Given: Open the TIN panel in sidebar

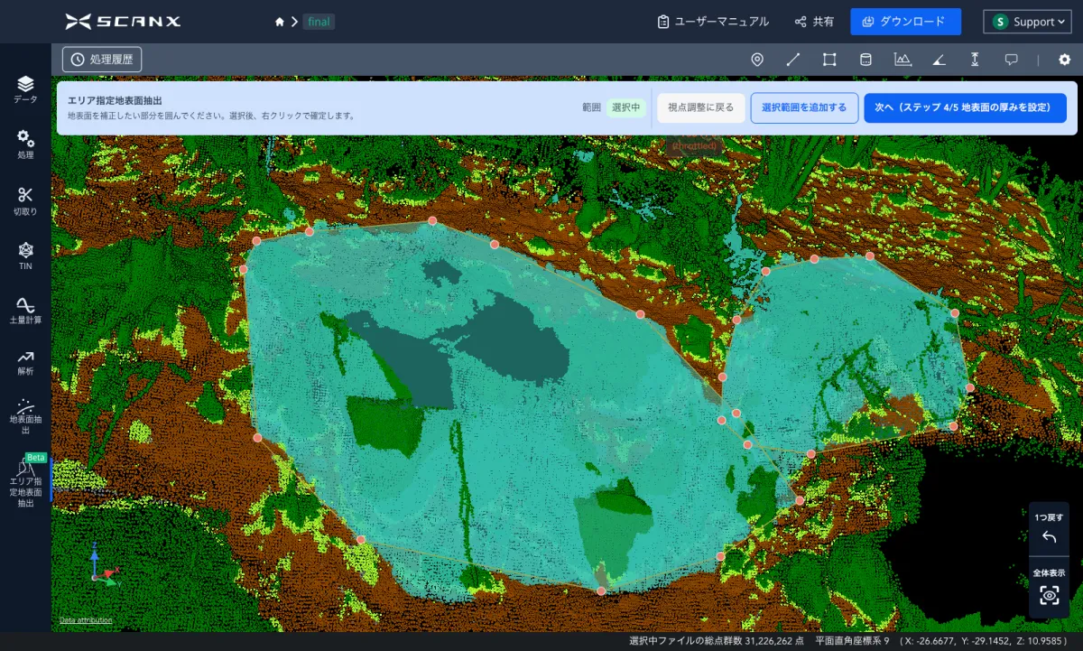Looking at the screenshot, I should click(x=25, y=256).
